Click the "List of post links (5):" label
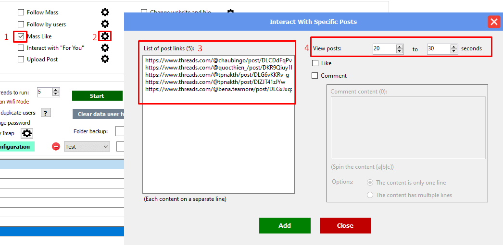 point(169,48)
